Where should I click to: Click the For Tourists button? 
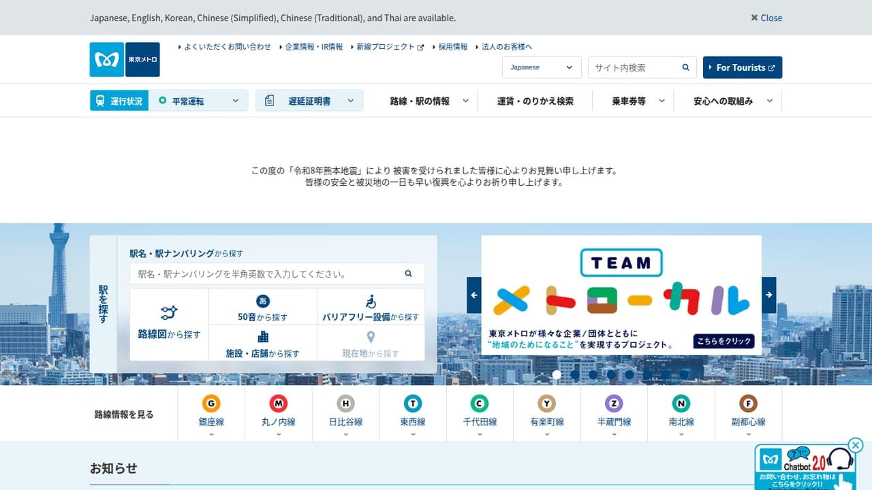click(x=743, y=67)
